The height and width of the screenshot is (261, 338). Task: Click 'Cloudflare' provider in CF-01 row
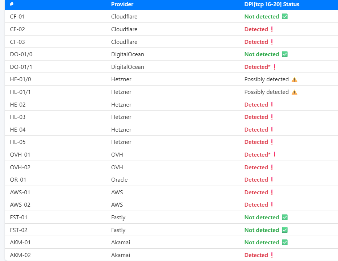[124, 17]
